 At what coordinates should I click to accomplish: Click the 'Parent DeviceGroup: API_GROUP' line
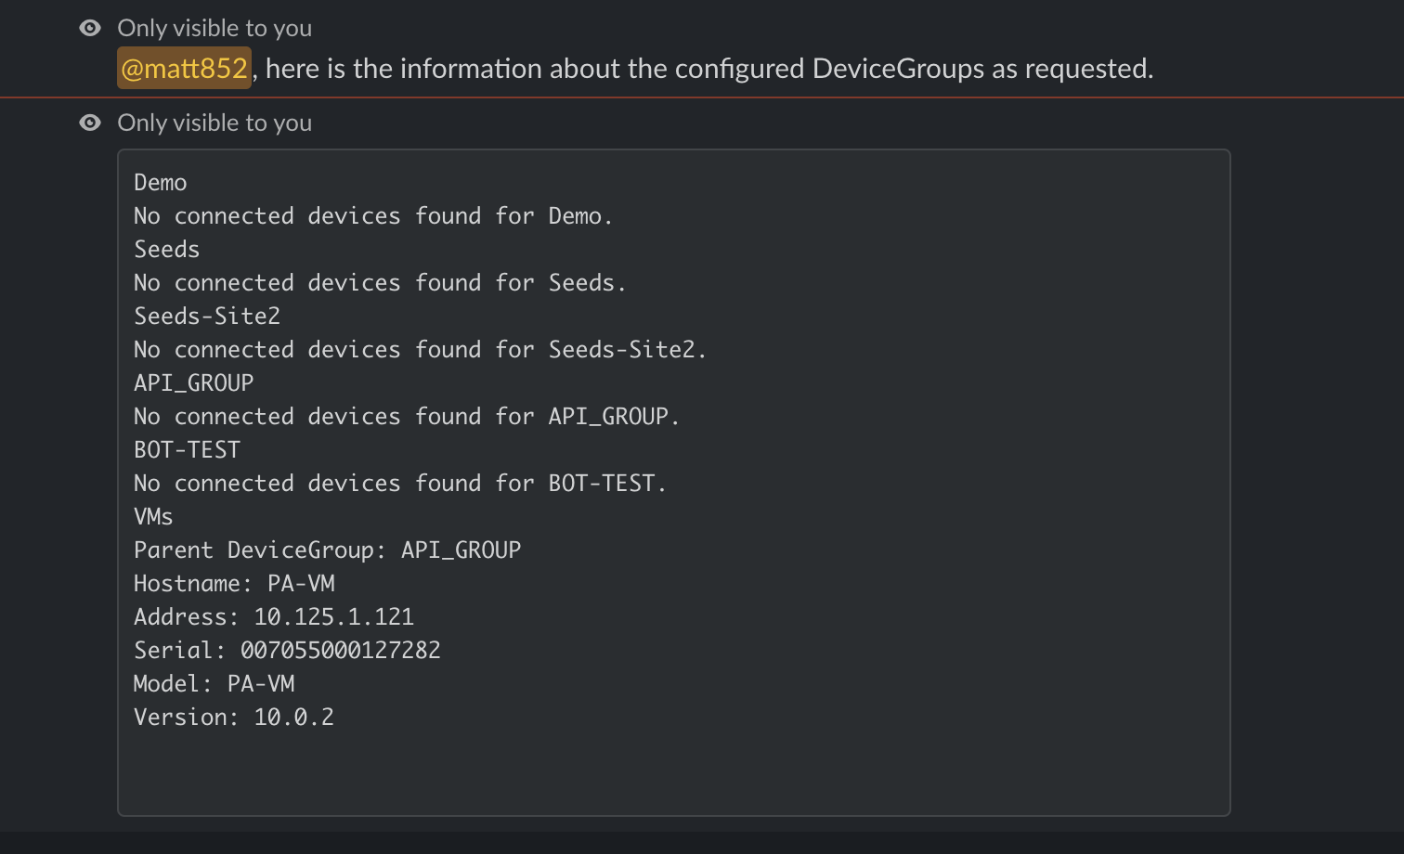(327, 550)
